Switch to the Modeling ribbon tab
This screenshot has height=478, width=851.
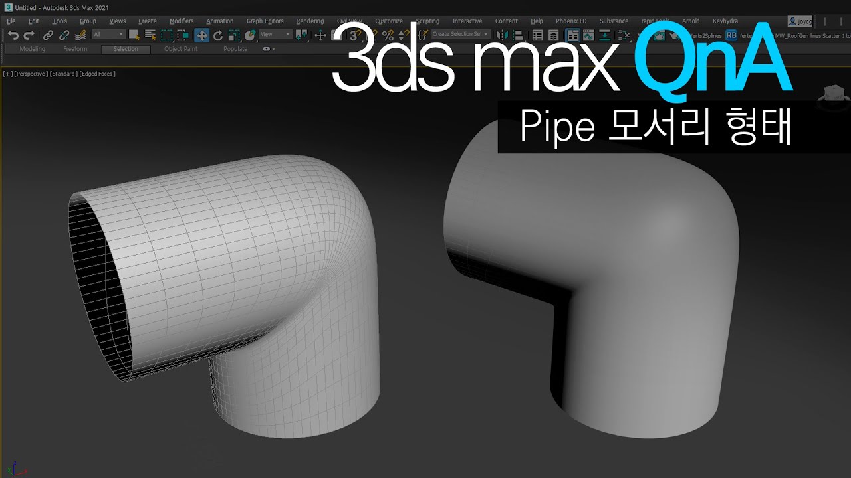tap(33, 49)
